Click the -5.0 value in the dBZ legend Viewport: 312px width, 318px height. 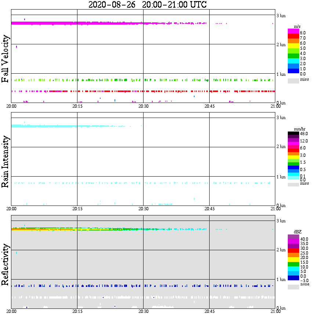(x=304, y=281)
